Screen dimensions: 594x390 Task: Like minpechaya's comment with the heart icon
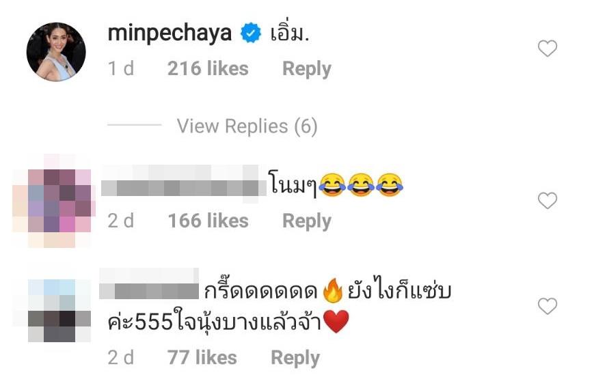click(548, 48)
